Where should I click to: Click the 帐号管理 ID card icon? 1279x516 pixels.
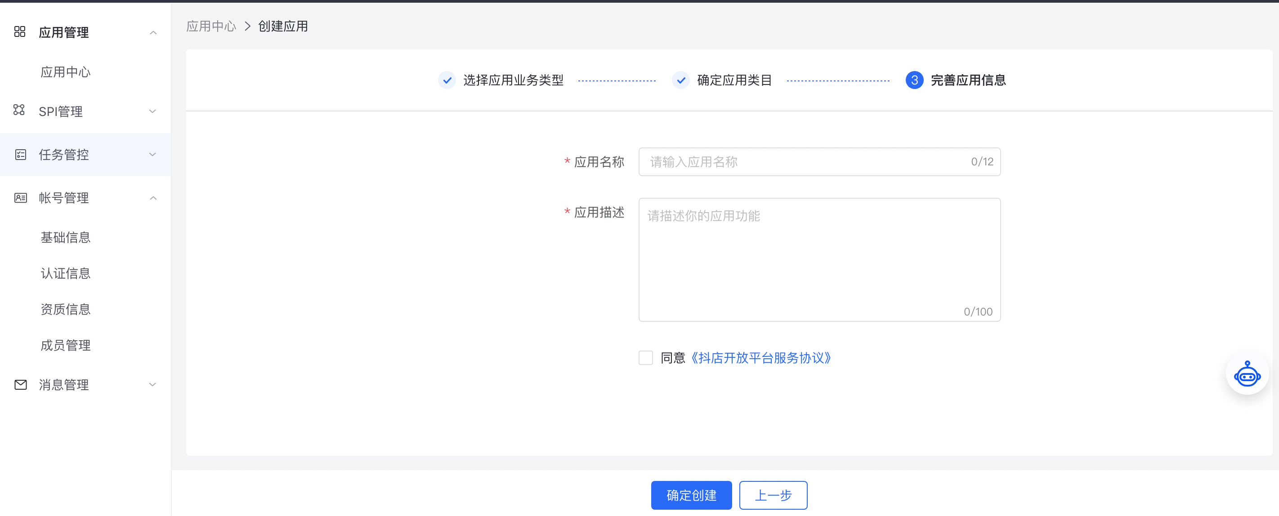click(x=20, y=198)
